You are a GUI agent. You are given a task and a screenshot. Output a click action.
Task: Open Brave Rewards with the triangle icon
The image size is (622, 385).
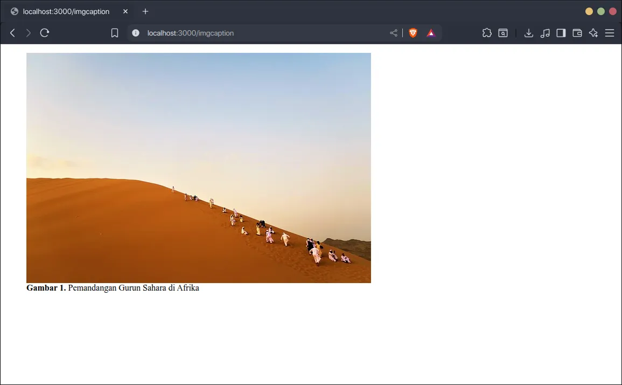pyautogui.click(x=430, y=33)
